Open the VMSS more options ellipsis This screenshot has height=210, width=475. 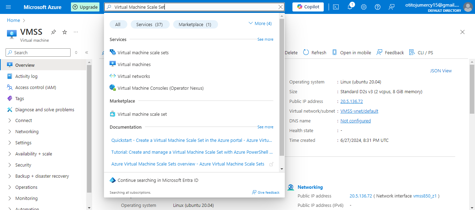pyautogui.click(x=76, y=32)
